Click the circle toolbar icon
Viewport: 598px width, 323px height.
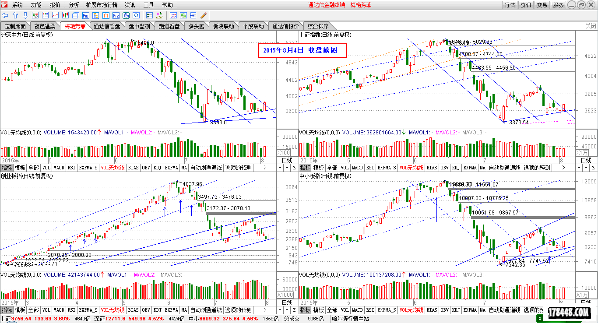click(136, 15)
